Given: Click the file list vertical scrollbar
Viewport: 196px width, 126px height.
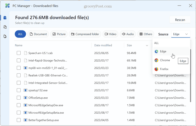Looking at the screenshot, I should coord(190,76).
